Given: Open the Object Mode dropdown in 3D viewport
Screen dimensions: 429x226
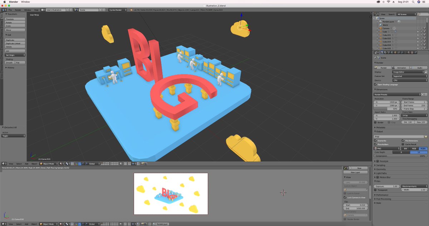Looking at the screenshot, I should click(x=49, y=164).
